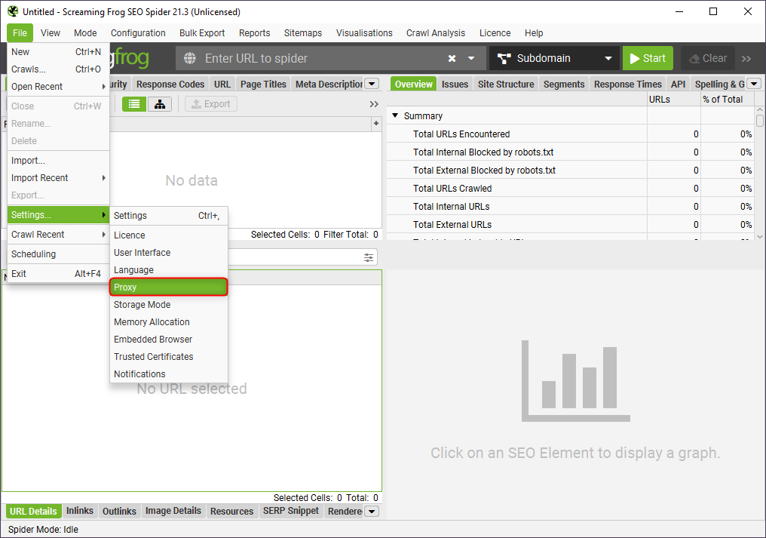The width and height of the screenshot is (766, 538).
Task: Switch to Response Codes tab
Action: (x=170, y=84)
